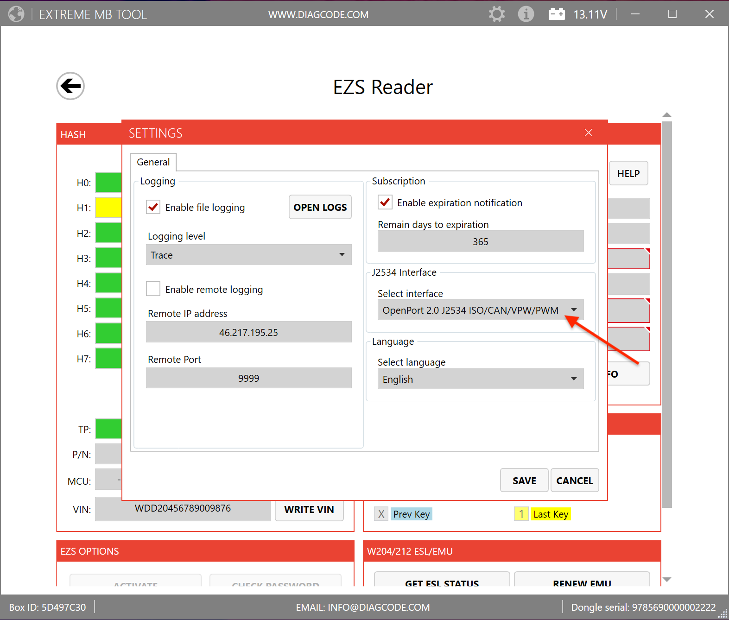Open the Select language dropdown

tap(480, 379)
